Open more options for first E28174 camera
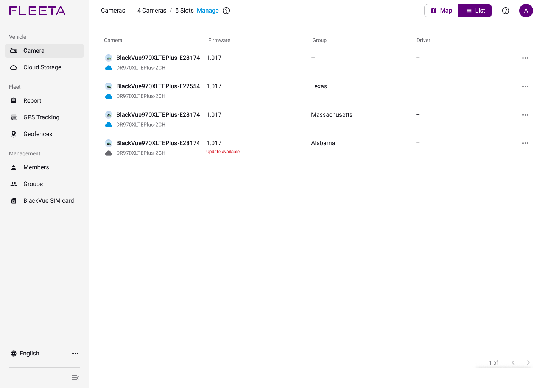Viewport: 545px width, 388px height. pos(525,58)
